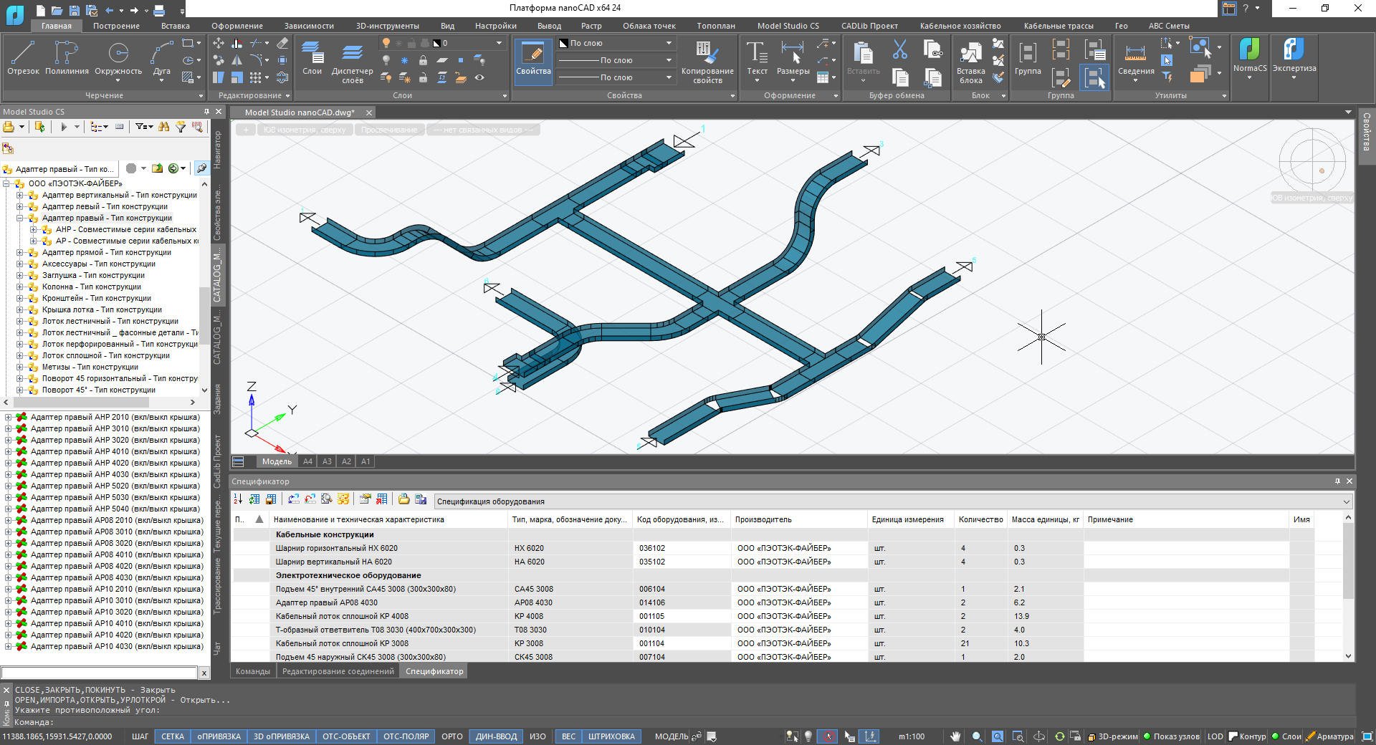The width and height of the screenshot is (1376, 745).
Task: Click the pan hand icon in status bar
Action: pos(955,736)
